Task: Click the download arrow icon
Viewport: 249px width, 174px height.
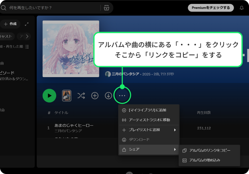Action: click(x=108, y=95)
